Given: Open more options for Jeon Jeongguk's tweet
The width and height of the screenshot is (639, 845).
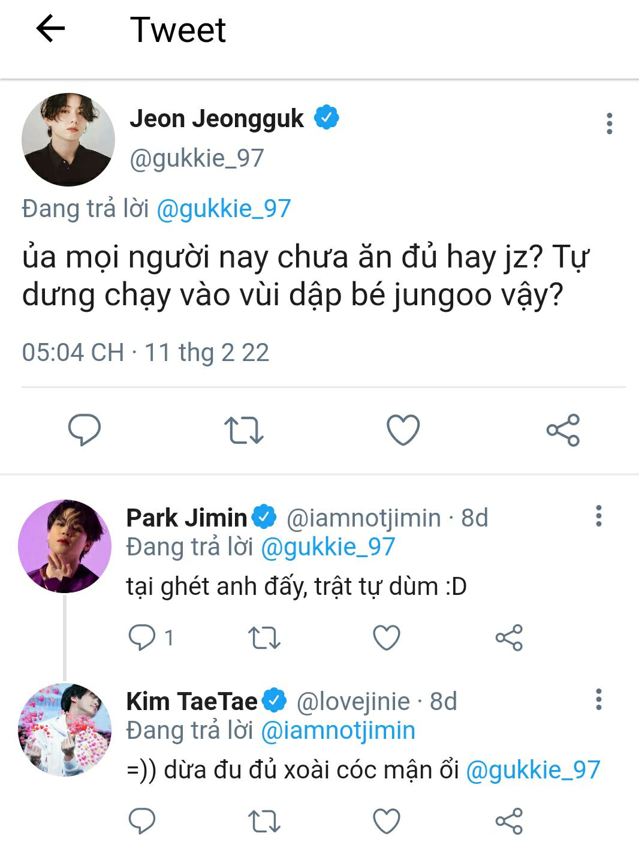Looking at the screenshot, I should [x=609, y=124].
